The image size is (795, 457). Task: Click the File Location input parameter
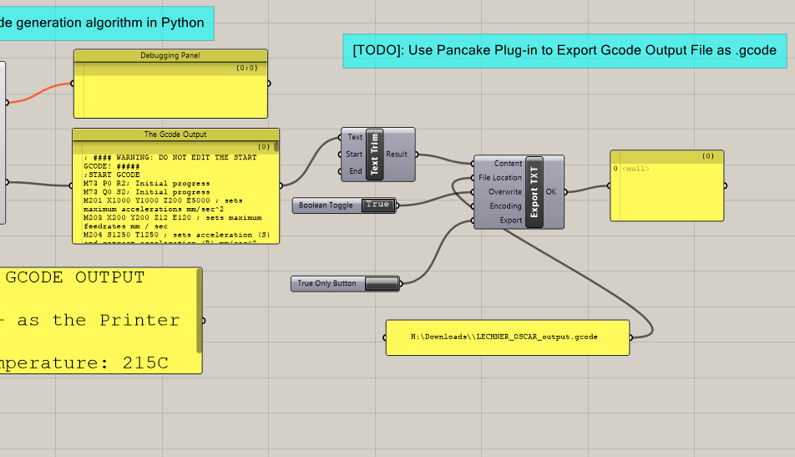point(500,177)
